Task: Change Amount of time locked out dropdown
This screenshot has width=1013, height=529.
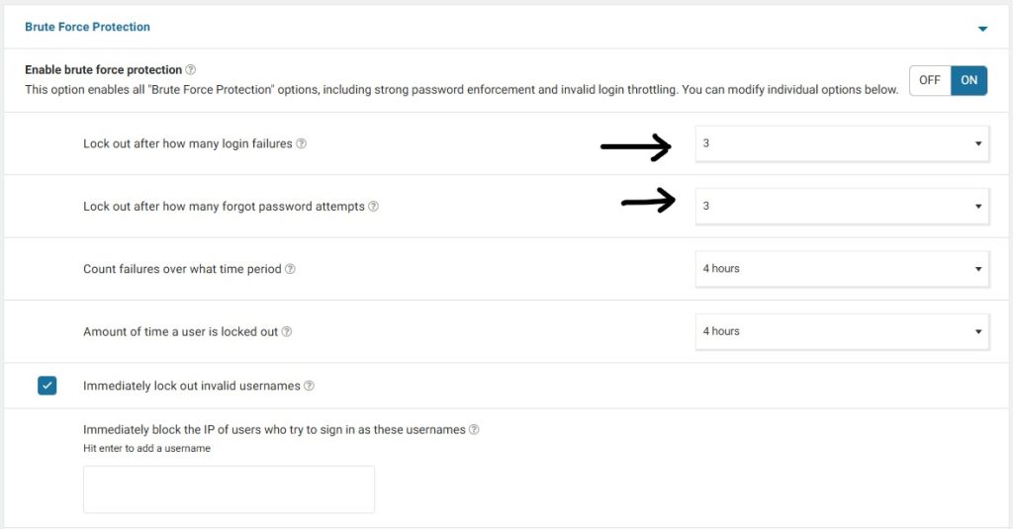Action: coord(842,331)
